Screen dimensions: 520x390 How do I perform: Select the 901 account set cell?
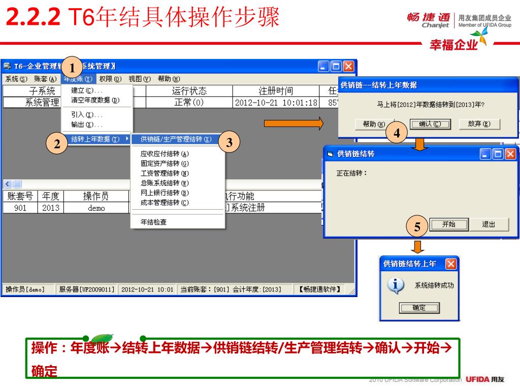[x=20, y=208]
